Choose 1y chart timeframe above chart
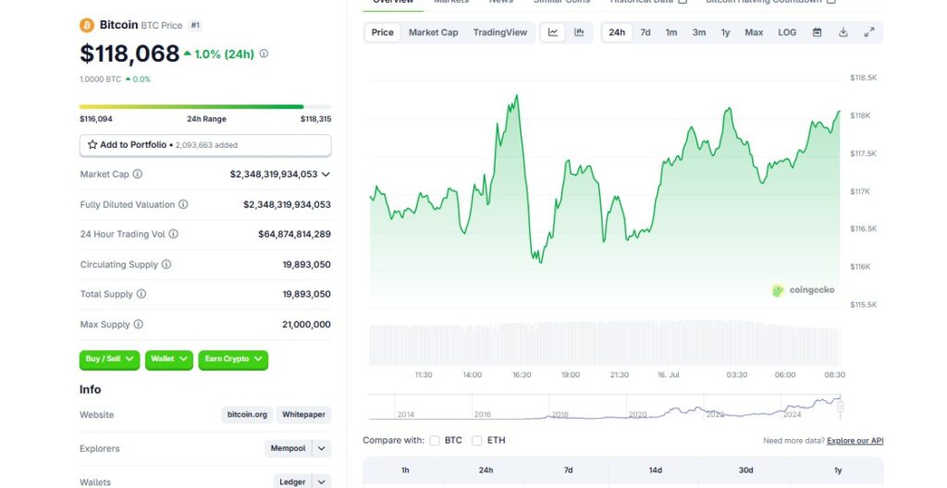This screenshot has height=488, width=947. [725, 32]
